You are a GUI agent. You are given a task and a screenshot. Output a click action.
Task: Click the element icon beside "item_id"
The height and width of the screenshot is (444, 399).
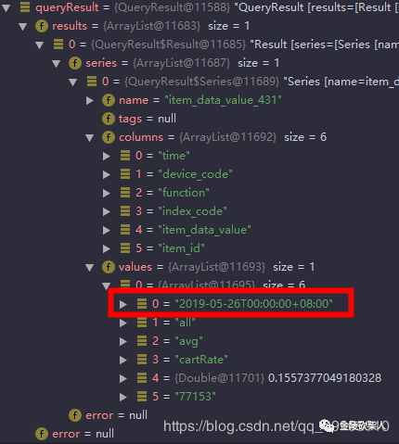(x=125, y=248)
